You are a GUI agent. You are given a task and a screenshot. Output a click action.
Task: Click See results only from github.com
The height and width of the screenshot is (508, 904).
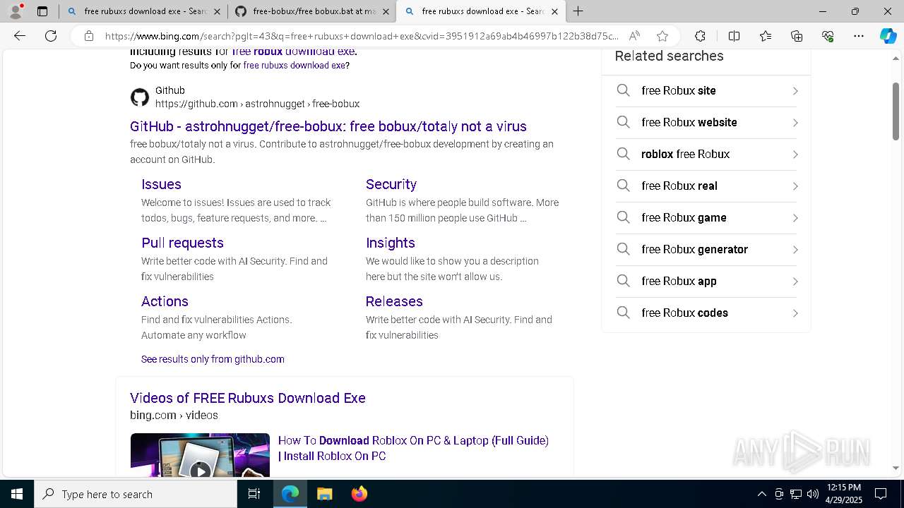pos(213,359)
